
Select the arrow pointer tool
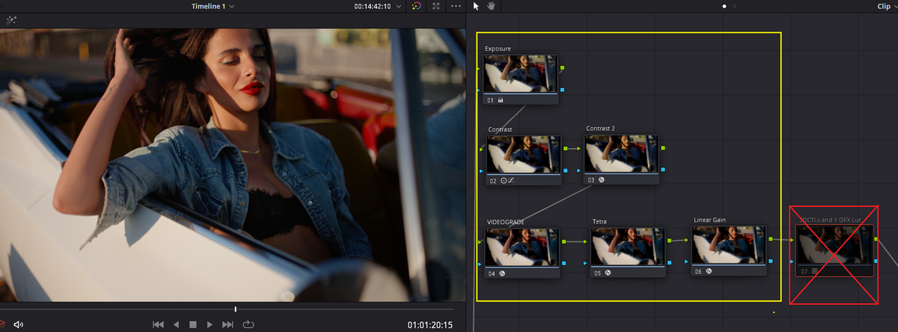pos(476,6)
